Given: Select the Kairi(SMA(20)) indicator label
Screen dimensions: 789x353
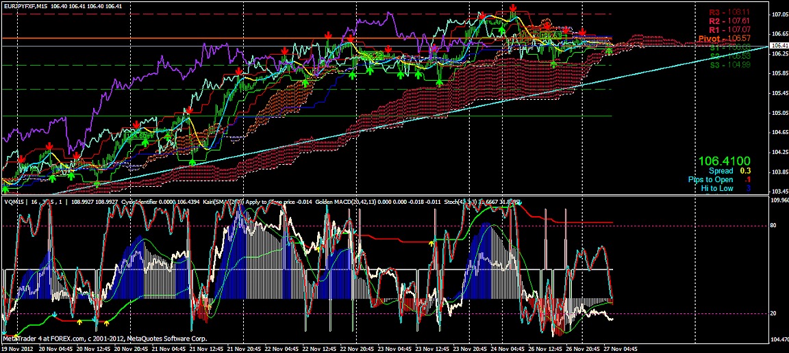Looking at the screenshot, I should coord(224,202).
